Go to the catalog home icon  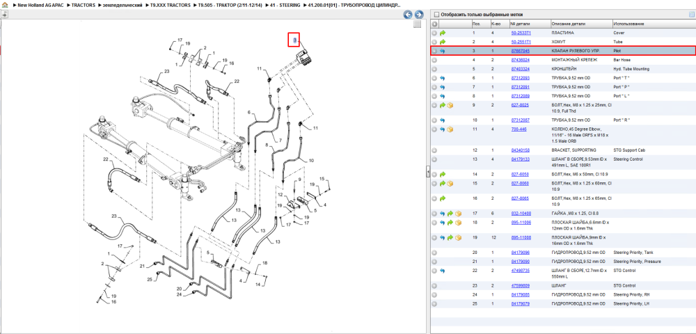coord(5,5)
